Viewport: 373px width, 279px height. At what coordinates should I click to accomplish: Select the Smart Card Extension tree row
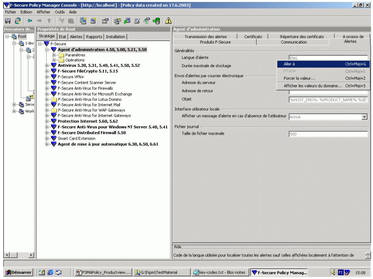click(76, 138)
